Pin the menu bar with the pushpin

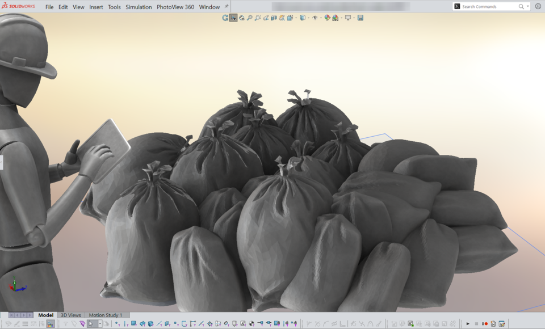(227, 6)
